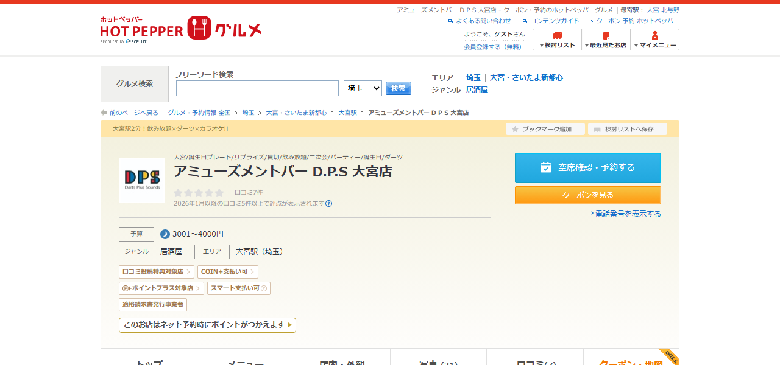Click the shop name アミューズメントバー D.P.S 大宮店
The image size is (780, 365).
283,172
